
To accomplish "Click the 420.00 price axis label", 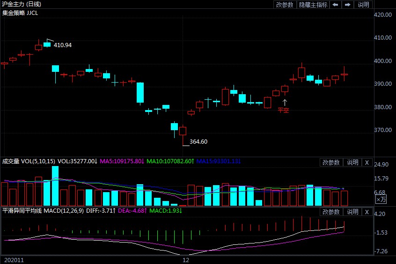I will tap(383, 14).
